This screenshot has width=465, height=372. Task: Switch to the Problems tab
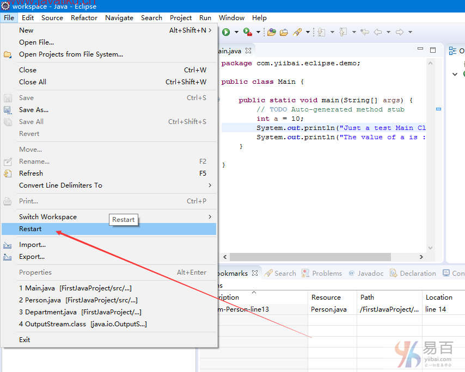coord(322,273)
